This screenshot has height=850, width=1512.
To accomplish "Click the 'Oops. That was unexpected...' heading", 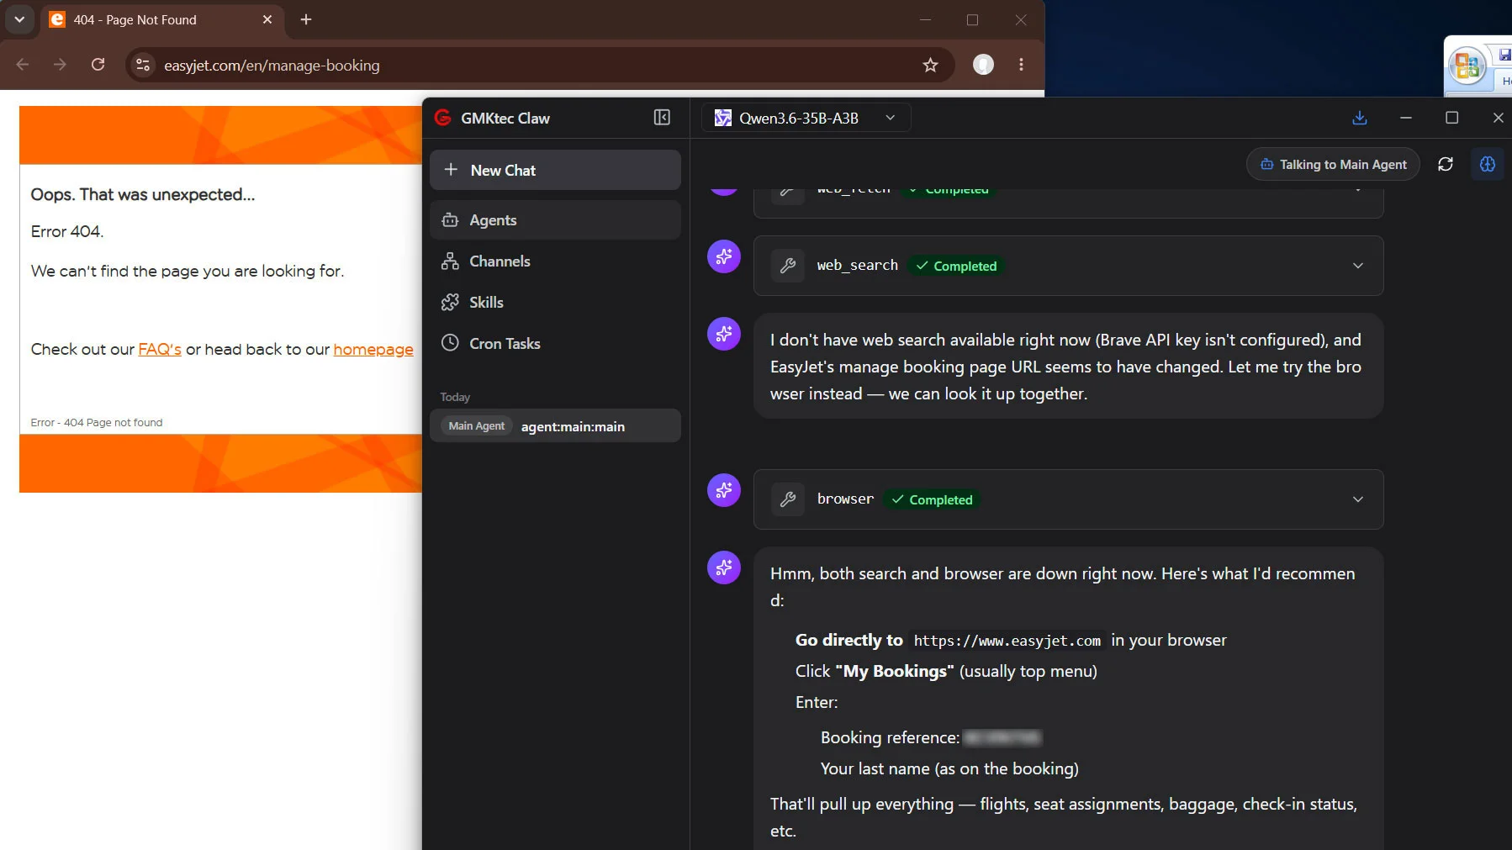I will click(x=143, y=194).
